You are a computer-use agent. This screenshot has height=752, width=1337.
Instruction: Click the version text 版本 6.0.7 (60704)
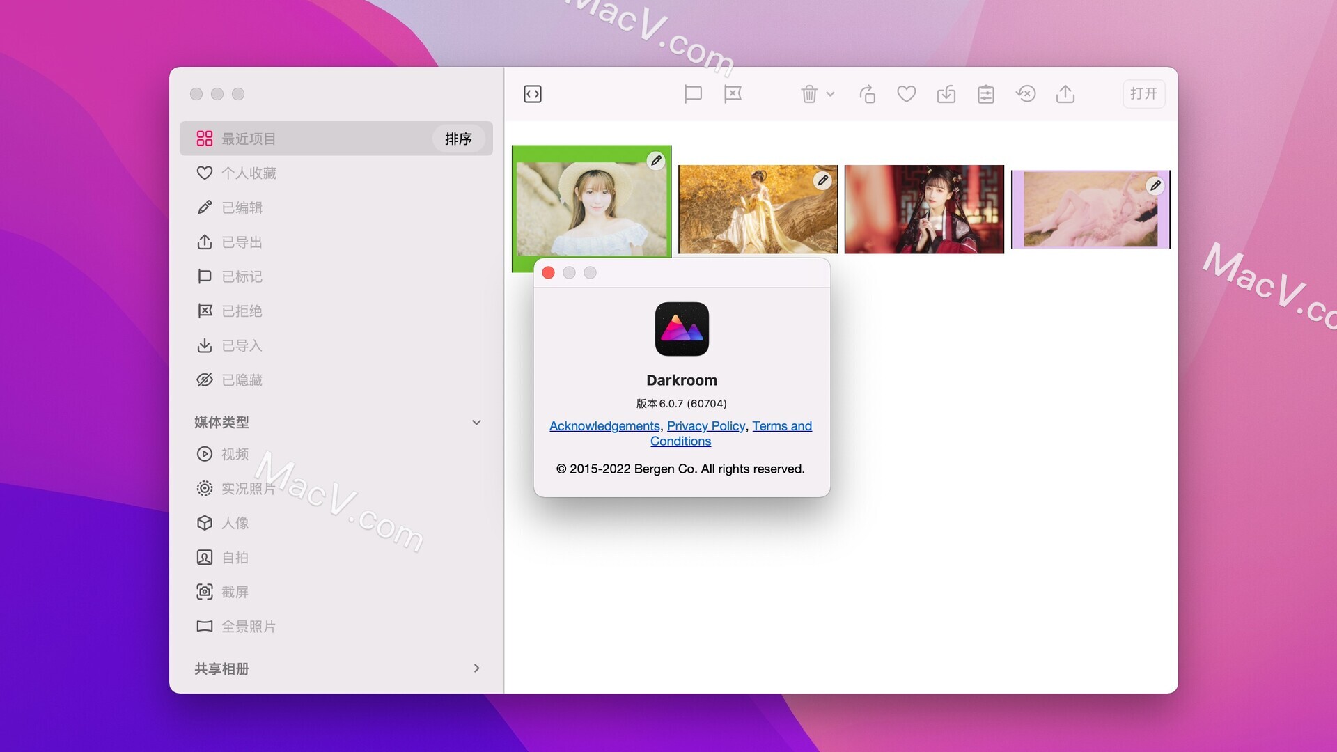coord(682,404)
